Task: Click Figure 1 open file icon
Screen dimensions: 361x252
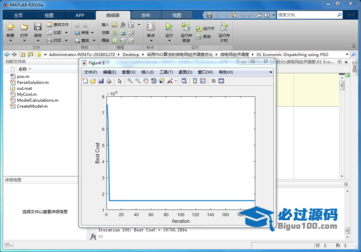Action: pos(93,81)
